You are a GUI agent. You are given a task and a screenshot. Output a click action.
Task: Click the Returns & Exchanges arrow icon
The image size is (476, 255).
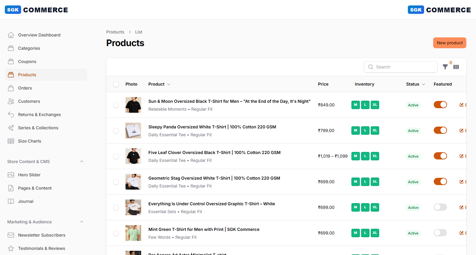click(11, 115)
